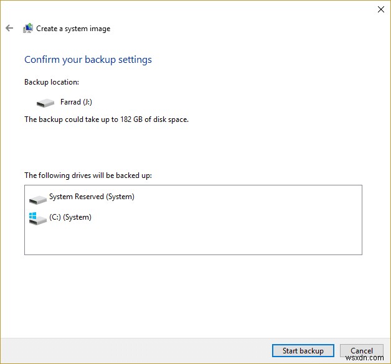Click the Backup location label

(x=52, y=82)
